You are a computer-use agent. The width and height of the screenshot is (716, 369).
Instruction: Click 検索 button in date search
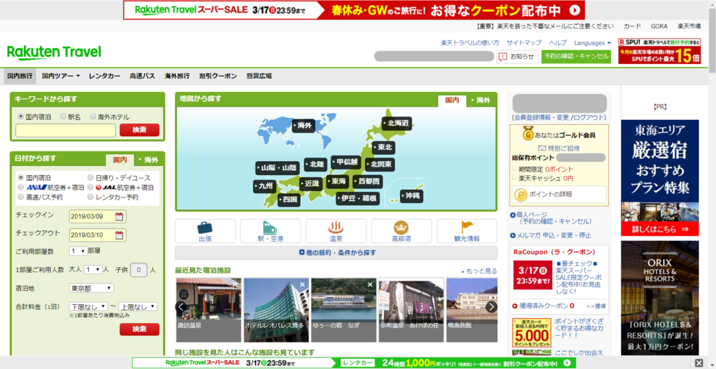tap(139, 329)
